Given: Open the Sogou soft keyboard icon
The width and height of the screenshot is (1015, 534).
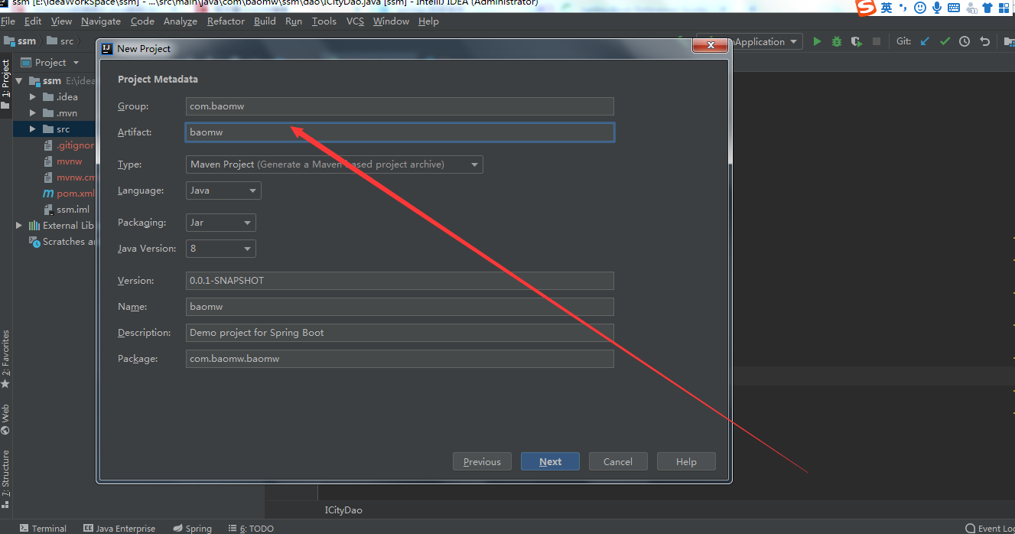Looking at the screenshot, I should pos(954,8).
